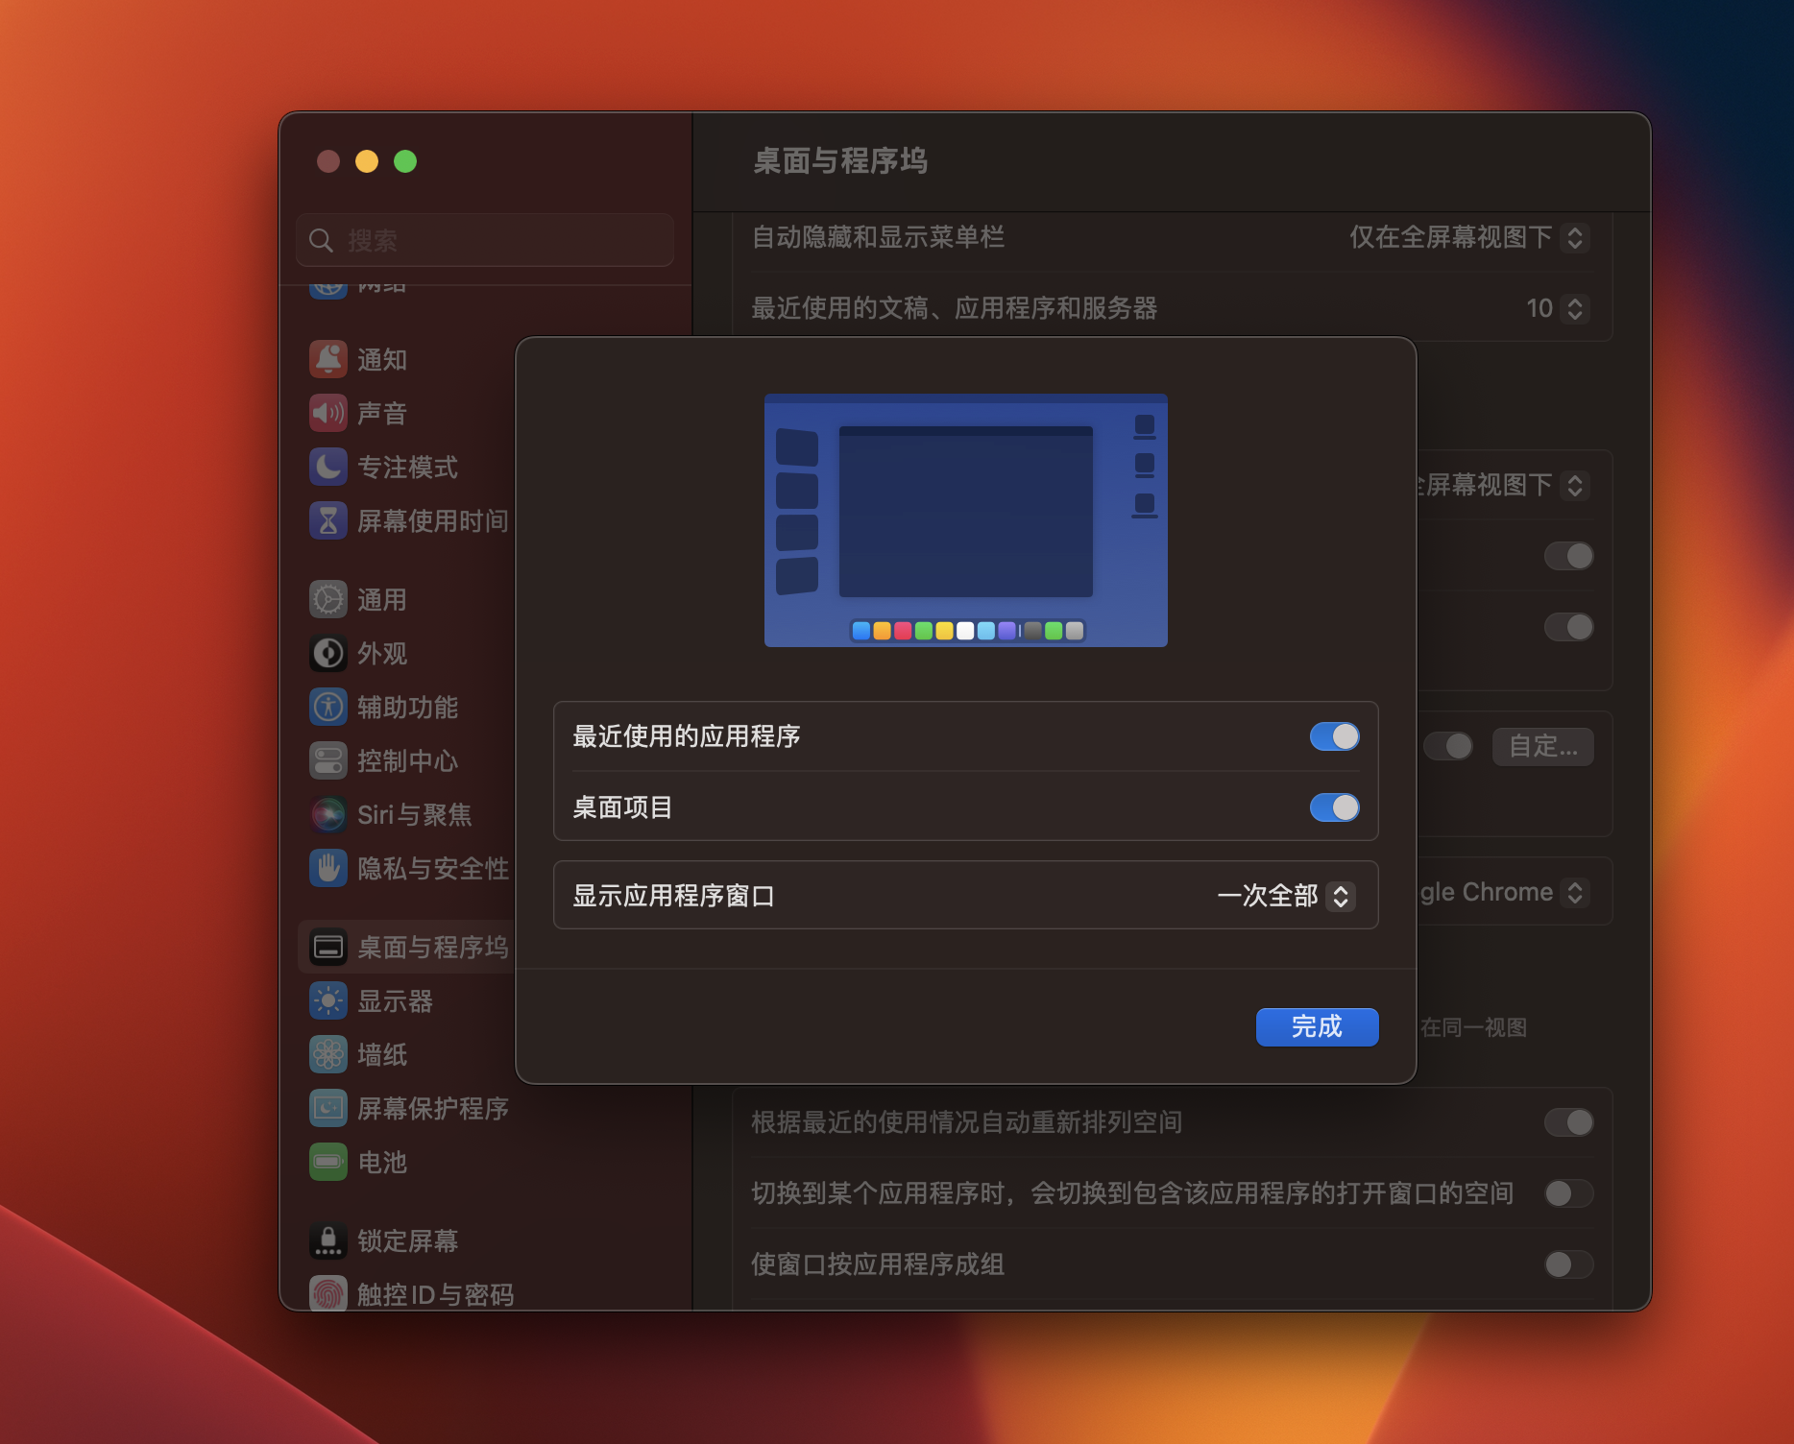Viewport: 1794px width, 1444px height.
Task: Open the 屏幕使用时间 hourglass icon
Action: (328, 520)
